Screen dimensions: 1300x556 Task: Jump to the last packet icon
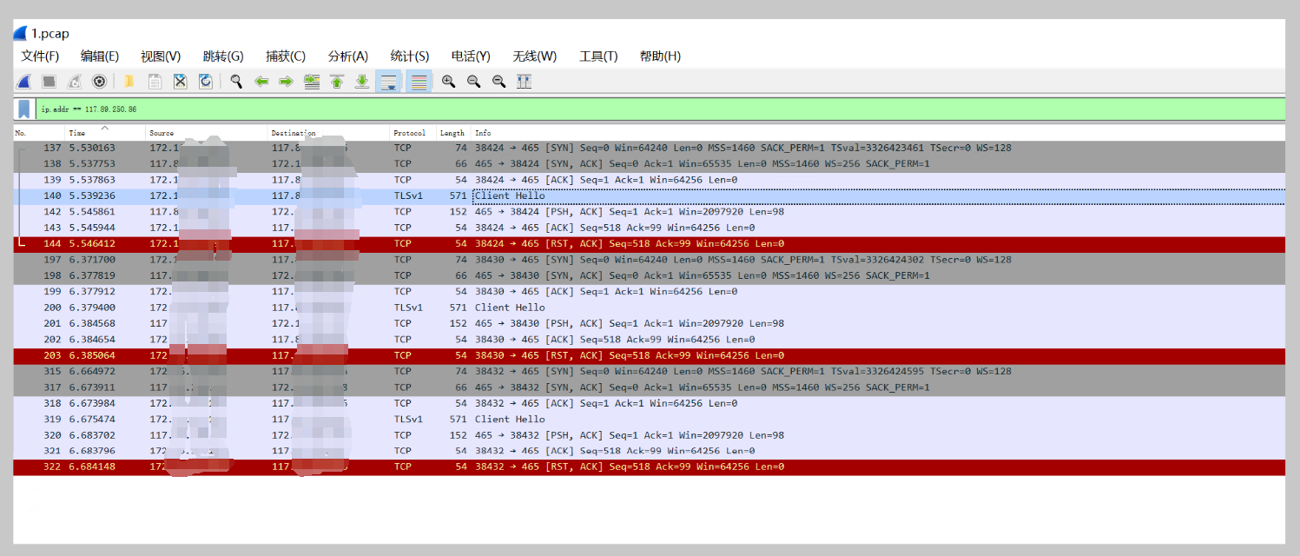click(362, 82)
